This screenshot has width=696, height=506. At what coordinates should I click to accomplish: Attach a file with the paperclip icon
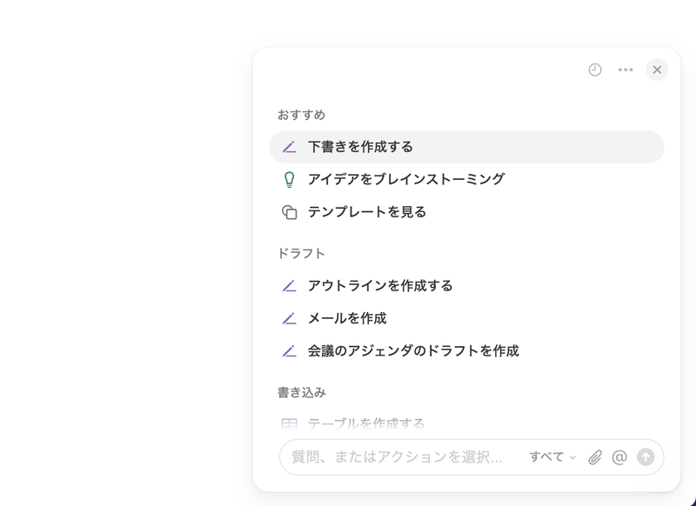coord(595,457)
